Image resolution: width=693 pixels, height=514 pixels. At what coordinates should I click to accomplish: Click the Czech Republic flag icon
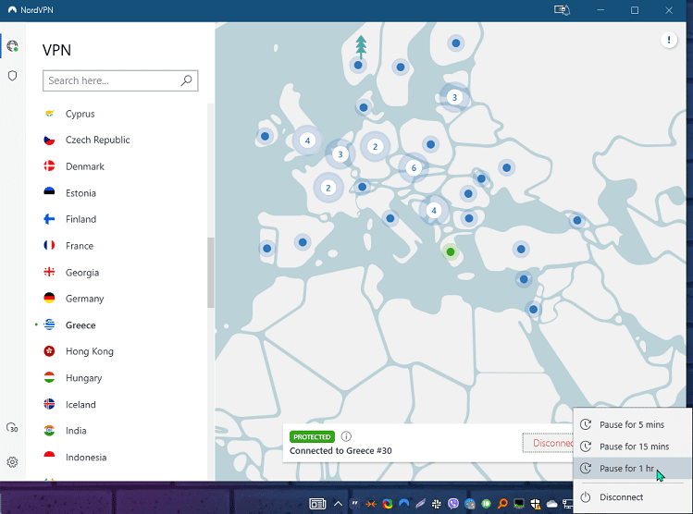point(49,140)
